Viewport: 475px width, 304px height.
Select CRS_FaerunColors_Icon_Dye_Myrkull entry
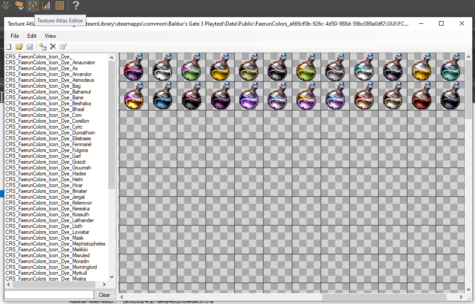point(46,273)
